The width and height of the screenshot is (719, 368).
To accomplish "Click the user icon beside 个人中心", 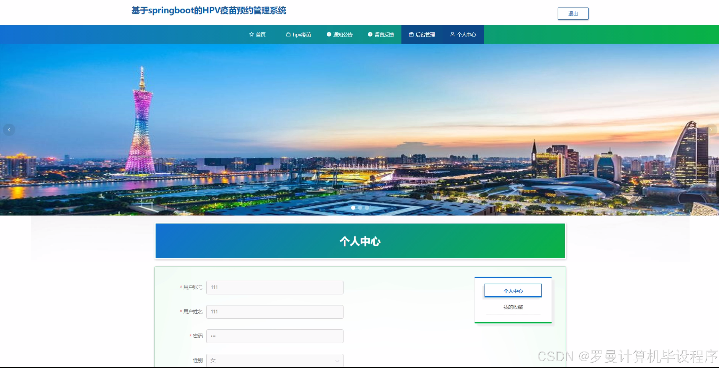I will (x=452, y=35).
